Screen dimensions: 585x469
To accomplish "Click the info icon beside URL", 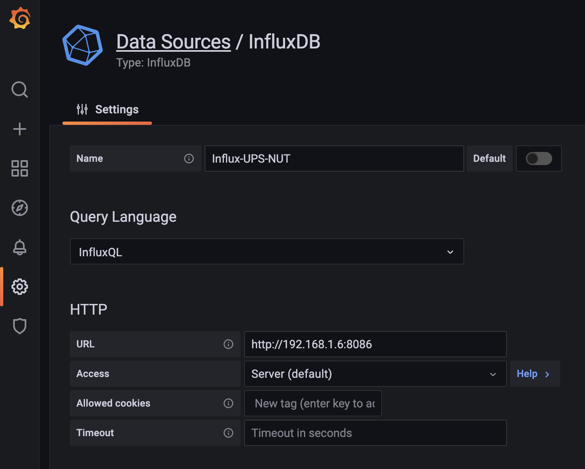I will pos(228,344).
